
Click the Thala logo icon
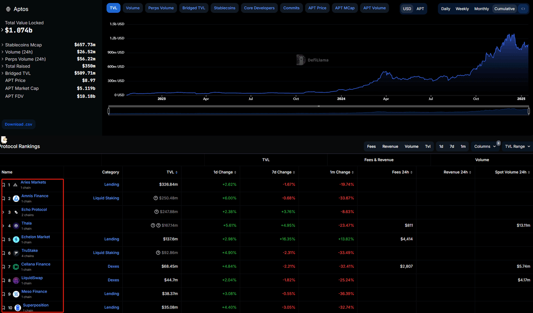(x=16, y=226)
